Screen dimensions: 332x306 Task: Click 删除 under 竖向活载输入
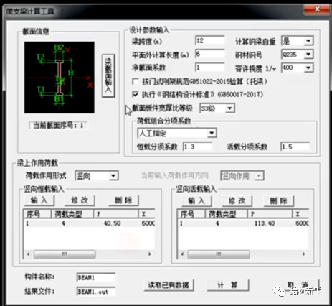coord(279,201)
